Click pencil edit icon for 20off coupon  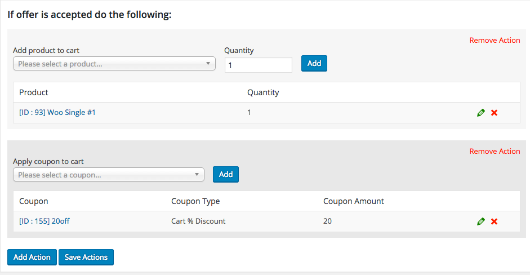coord(480,221)
